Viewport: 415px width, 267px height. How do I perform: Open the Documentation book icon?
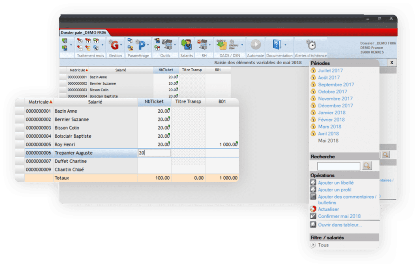coord(277,44)
